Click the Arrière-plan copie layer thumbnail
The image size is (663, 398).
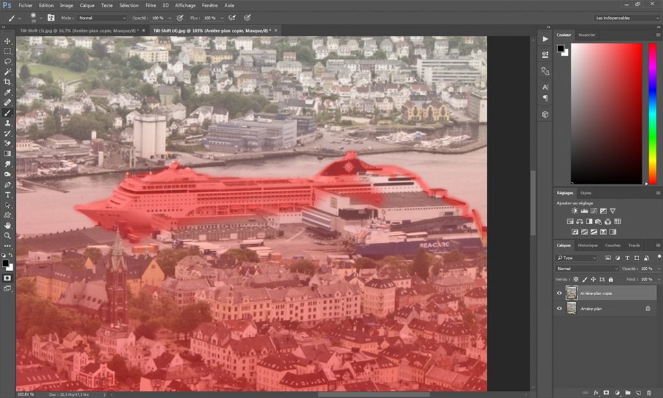571,293
